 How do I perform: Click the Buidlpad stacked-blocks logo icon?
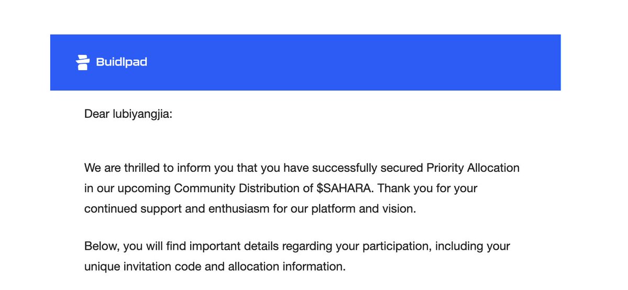(x=83, y=62)
